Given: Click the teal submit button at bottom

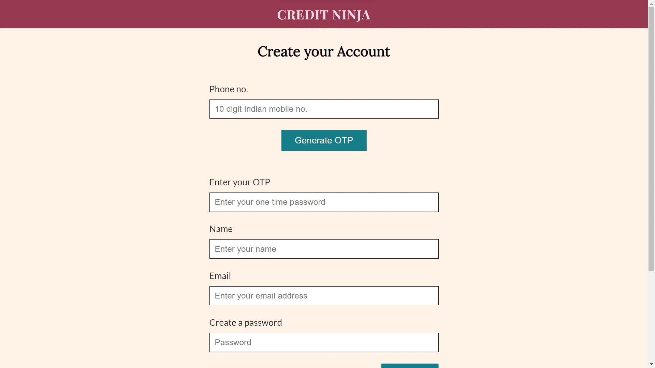Looking at the screenshot, I should pyautogui.click(x=409, y=366).
